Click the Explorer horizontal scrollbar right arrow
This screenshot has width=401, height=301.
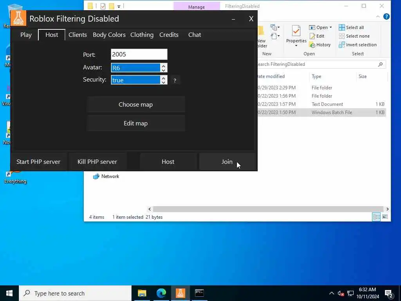387,209
